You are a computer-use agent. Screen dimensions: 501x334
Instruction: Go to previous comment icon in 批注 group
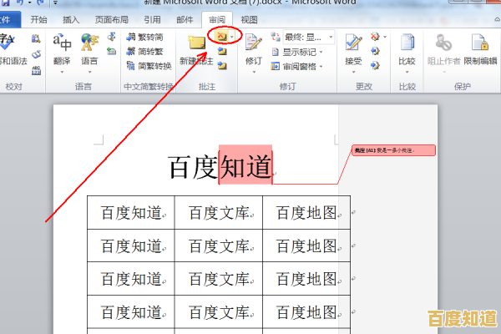222,51
